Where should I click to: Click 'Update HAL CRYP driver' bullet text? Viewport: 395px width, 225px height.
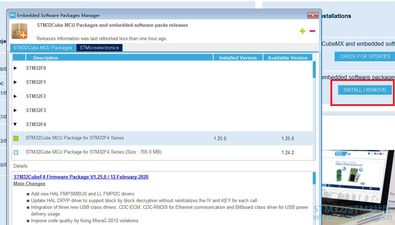144,201
